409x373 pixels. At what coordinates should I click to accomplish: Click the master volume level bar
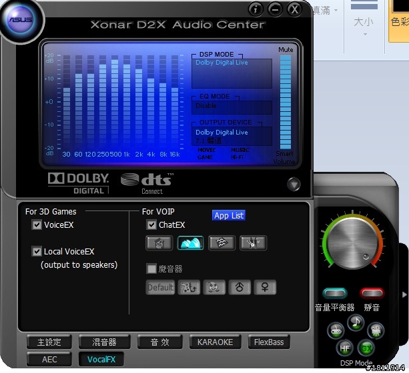[286, 102]
